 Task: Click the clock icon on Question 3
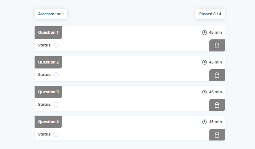click(204, 92)
